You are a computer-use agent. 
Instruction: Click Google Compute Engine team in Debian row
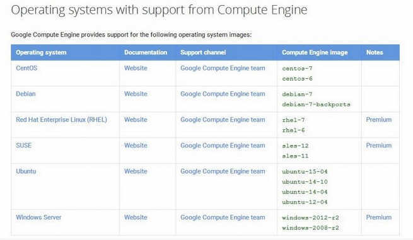[x=223, y=94]
